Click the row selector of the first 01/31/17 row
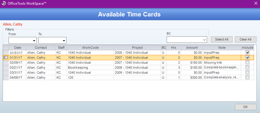Image resolution: width=260 pixels, height=113 pixels. [x=6, y=53]
